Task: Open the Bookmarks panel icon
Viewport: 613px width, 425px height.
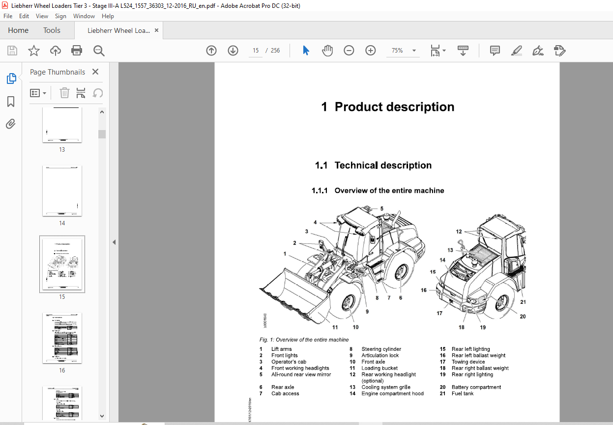Action: click(11, 102)
